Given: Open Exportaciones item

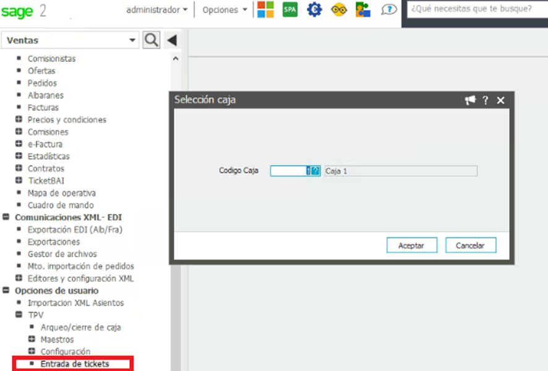Looking at the screenshot, I should pos(54,242).
